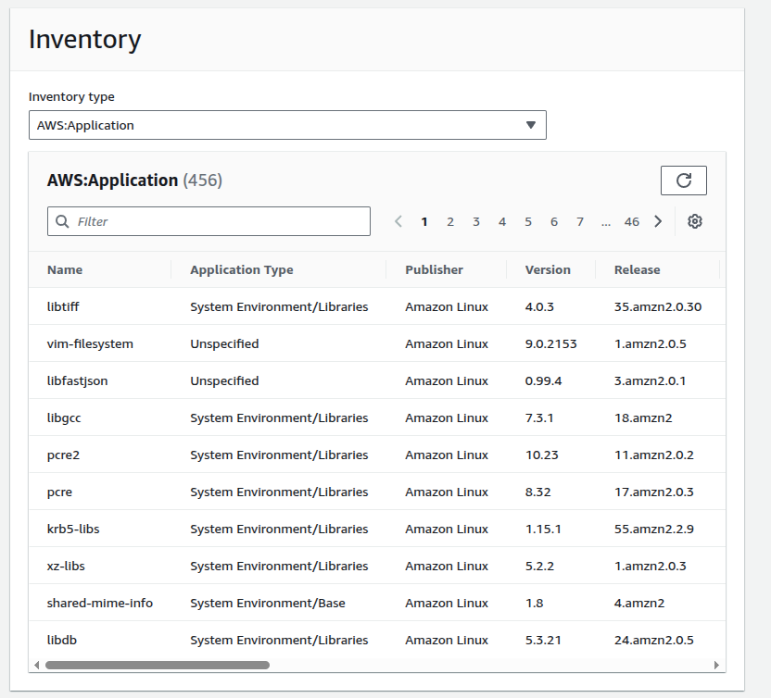
Task: Go to next page of results
Action: (x=658, y=221)
